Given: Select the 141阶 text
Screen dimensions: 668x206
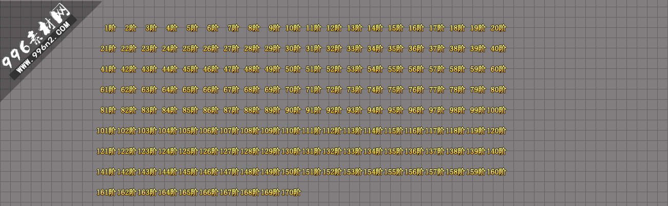Looking at the screenshot, I should click(106, 172).
